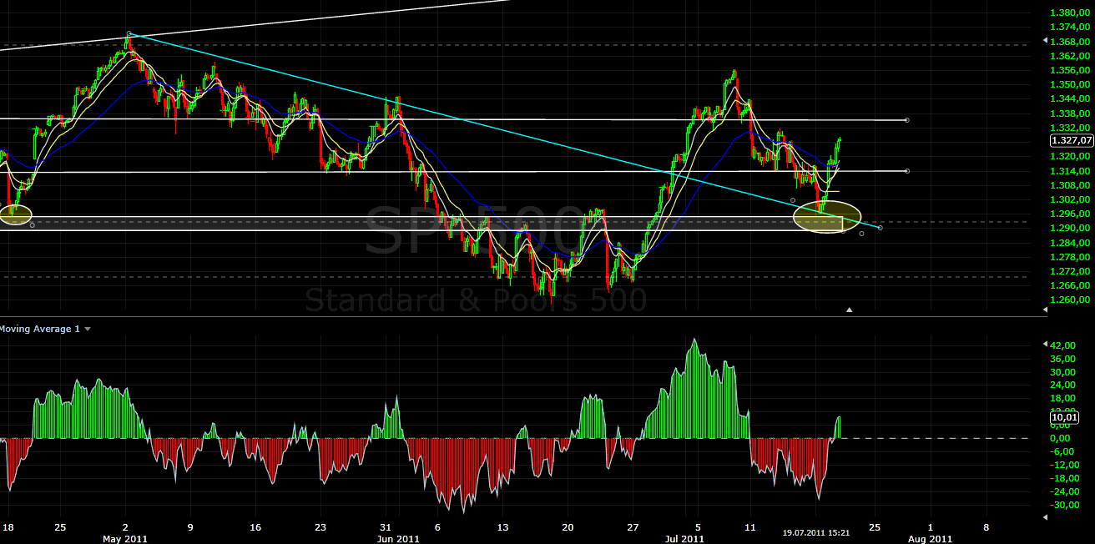Select the current price label 1.327,07

coord(1072,141)
